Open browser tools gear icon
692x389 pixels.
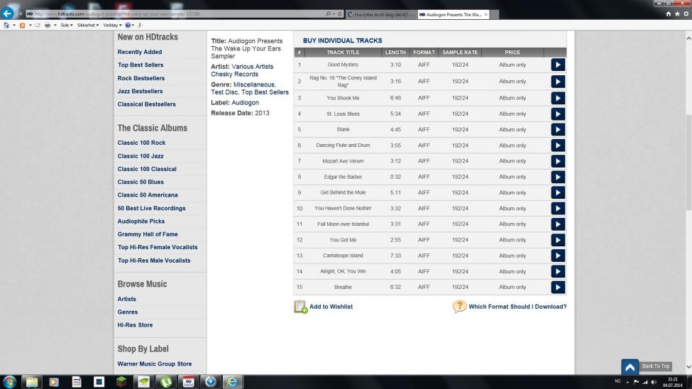coord(686,14)
